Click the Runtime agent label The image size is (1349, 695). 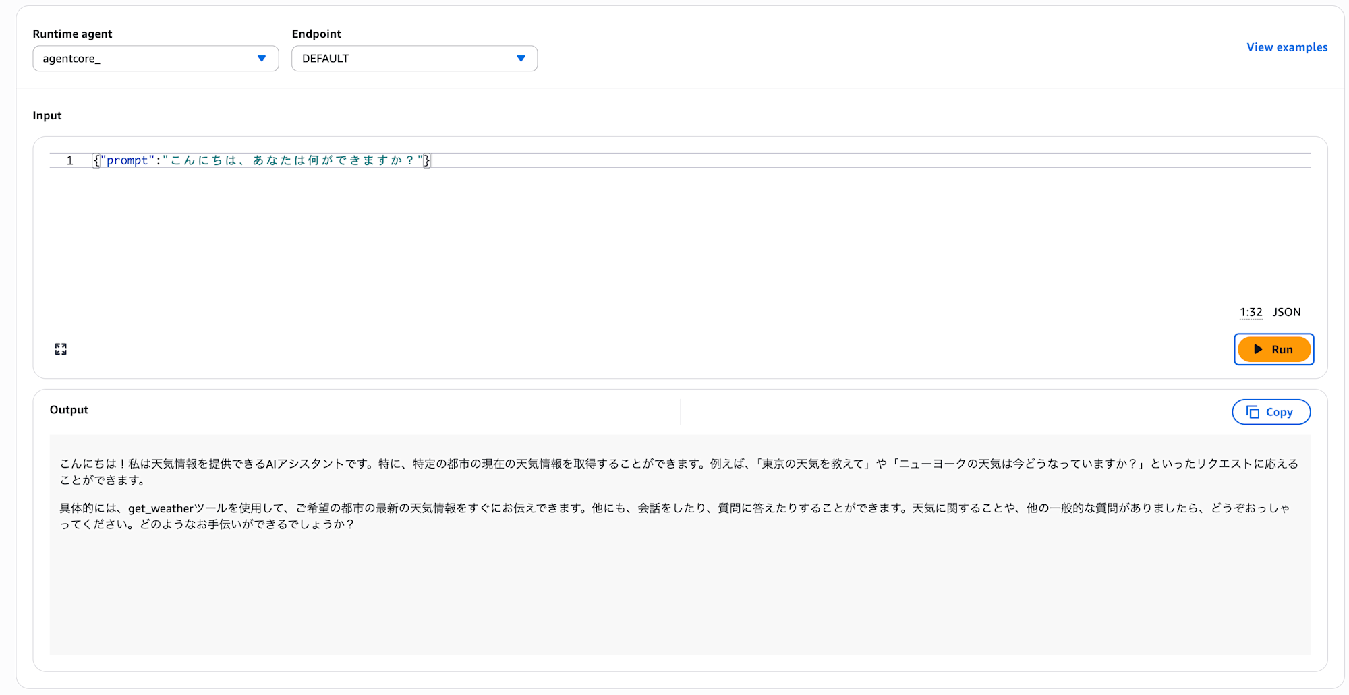coord(72,34)
